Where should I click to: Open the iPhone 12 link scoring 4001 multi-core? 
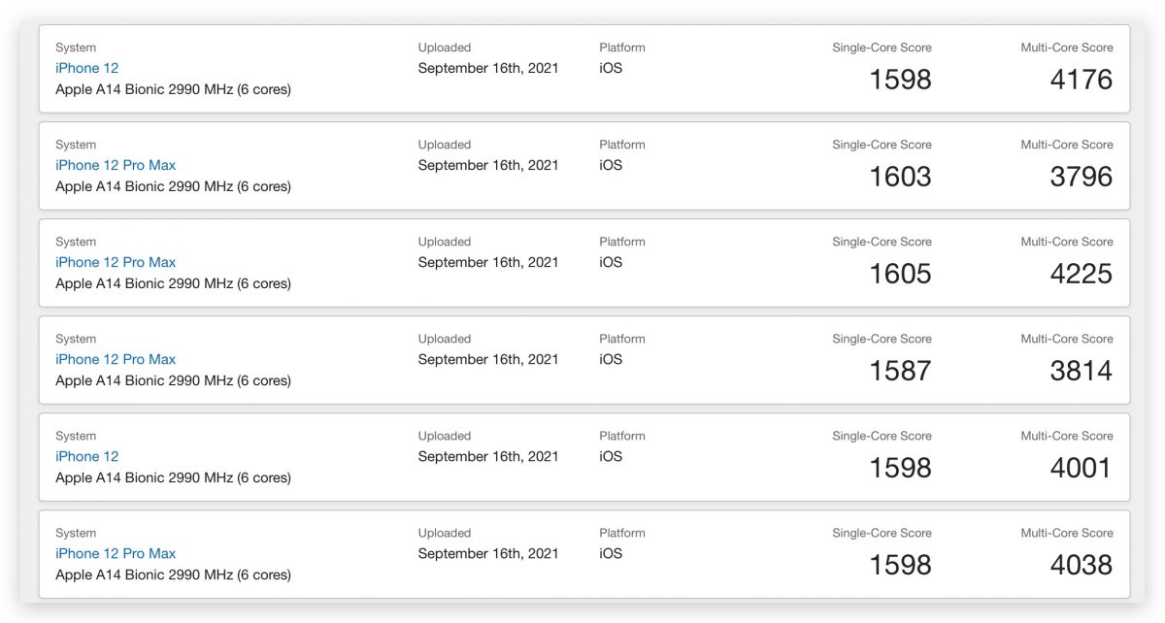[x=87, y=456]
